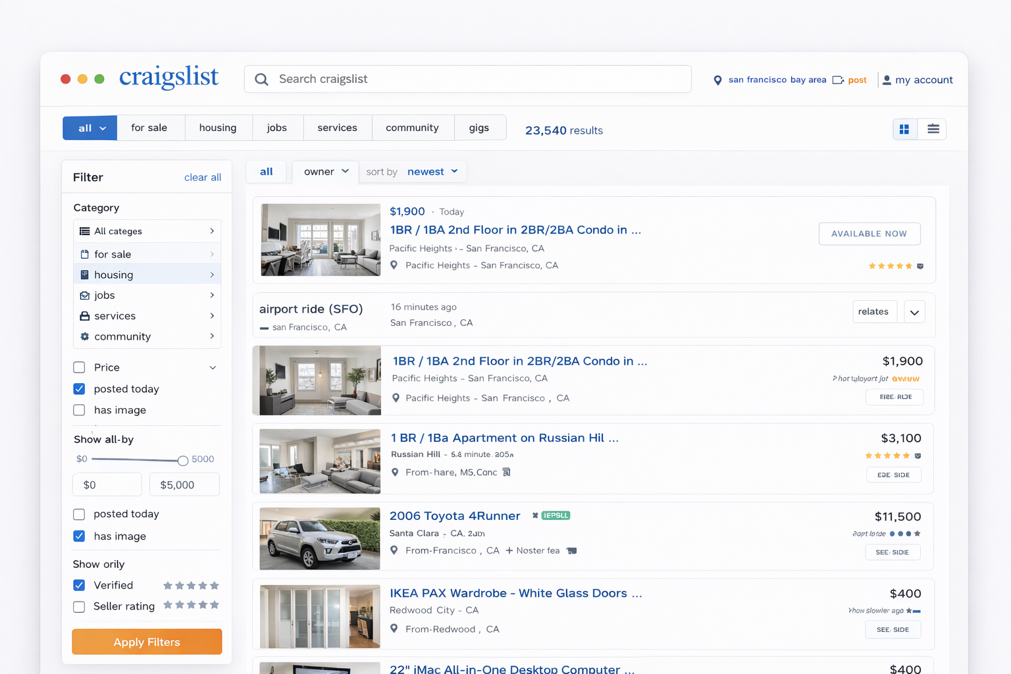Switch to grid view
1011x674 pixels.
tap(904, 129)
